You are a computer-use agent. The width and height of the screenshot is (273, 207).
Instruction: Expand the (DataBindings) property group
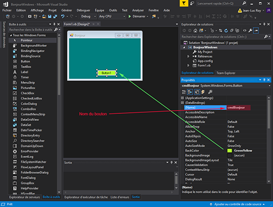point(182,103)
